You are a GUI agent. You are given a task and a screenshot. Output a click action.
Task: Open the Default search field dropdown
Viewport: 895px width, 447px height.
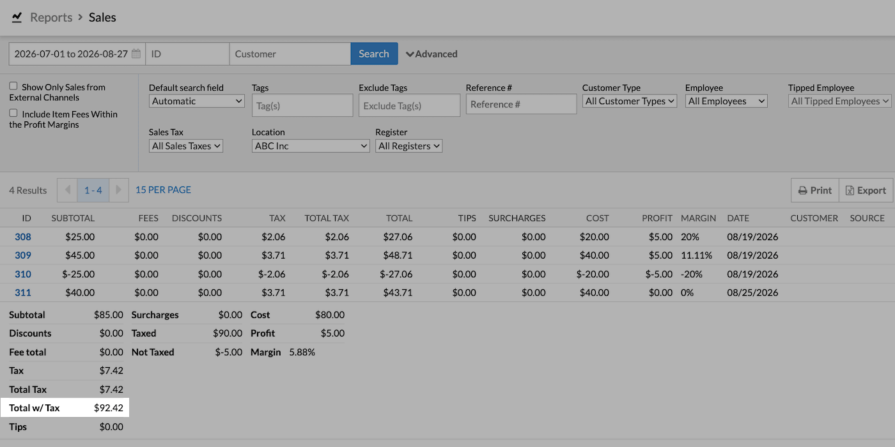[x=197, y=101]
